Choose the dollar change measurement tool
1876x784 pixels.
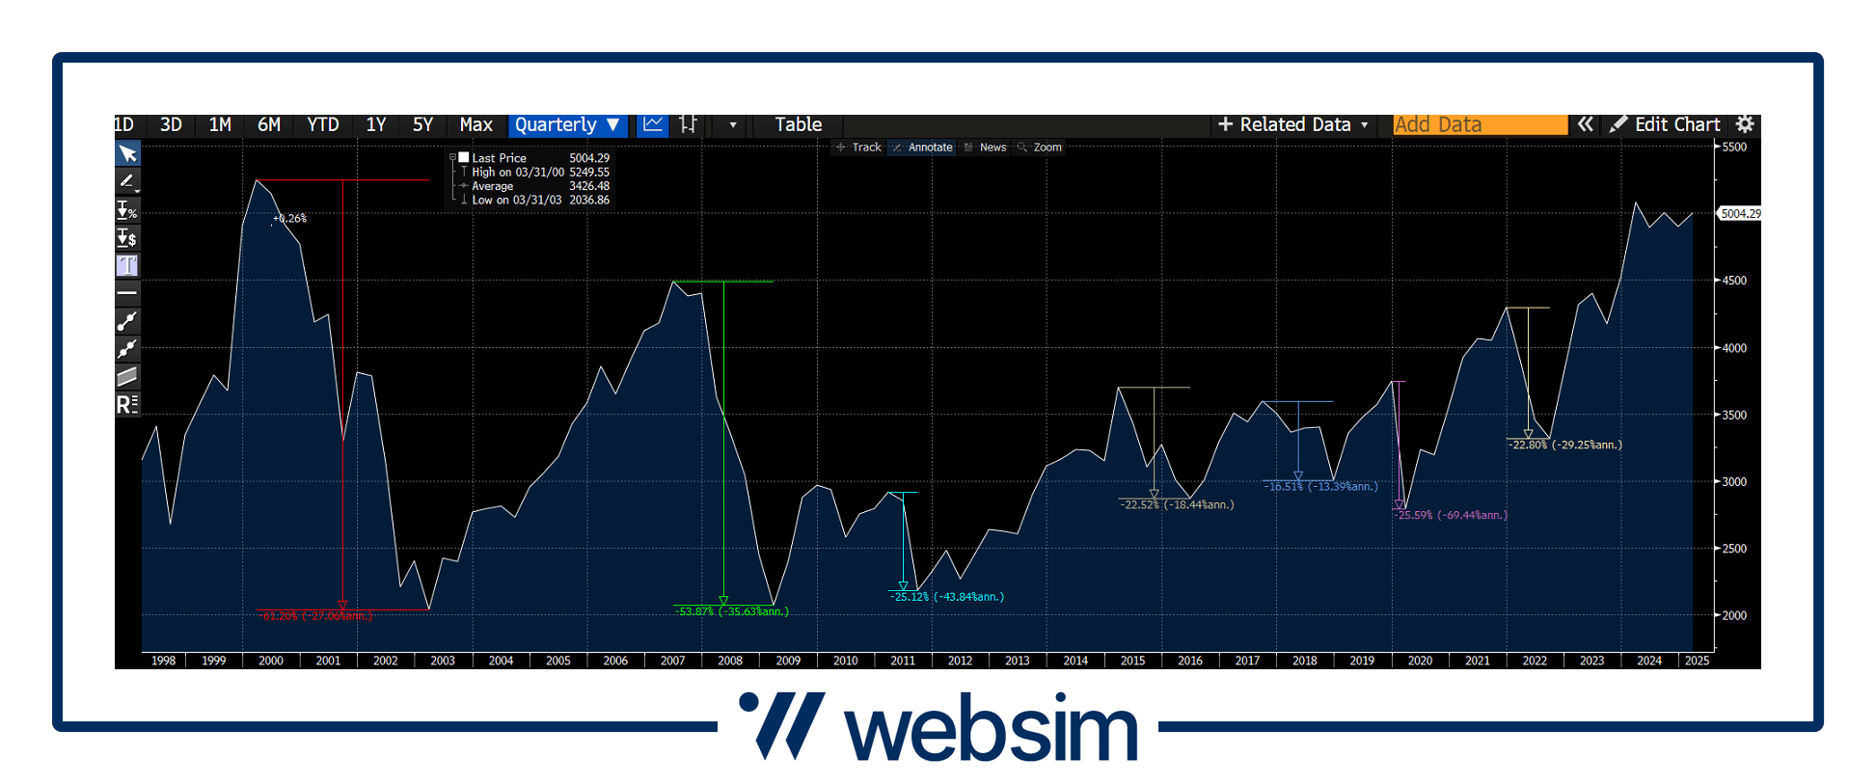(127, 238)
